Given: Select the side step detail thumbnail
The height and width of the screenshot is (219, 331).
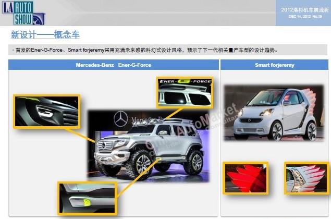Looking at the screenshot, I should click(87, 198).
